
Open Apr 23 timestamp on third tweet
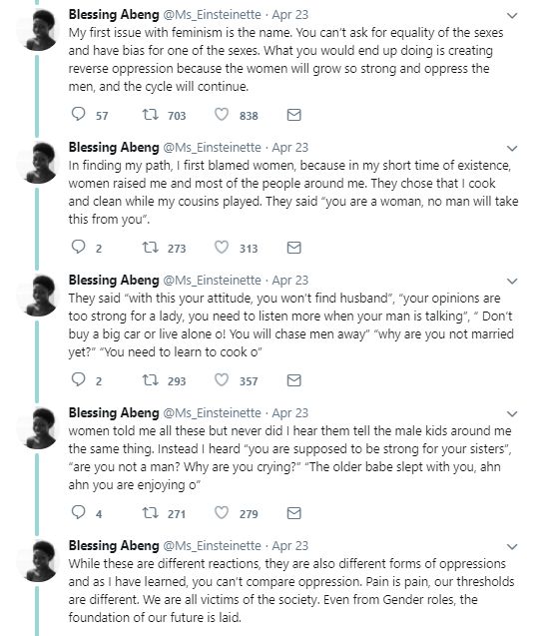tap(289, 281)
